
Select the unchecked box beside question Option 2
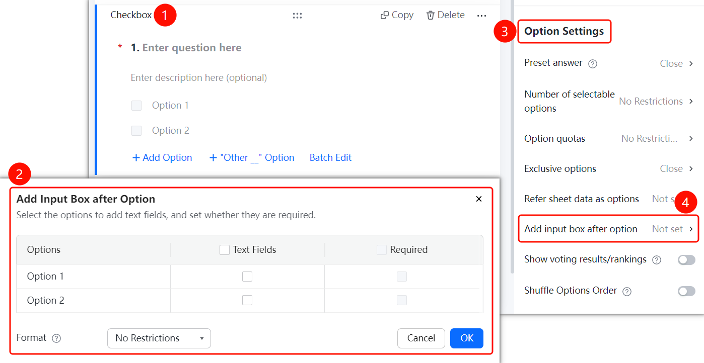(136, 131)
